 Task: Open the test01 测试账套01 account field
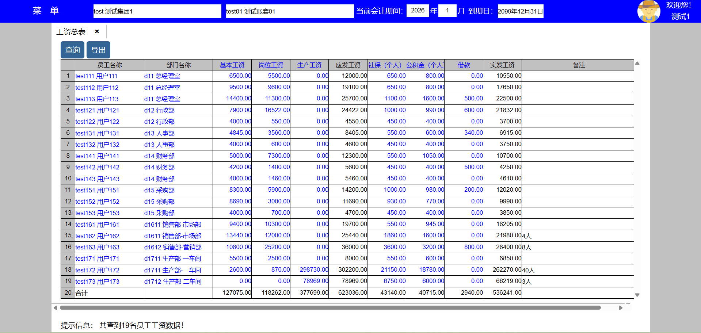click(x=289, y=11)
